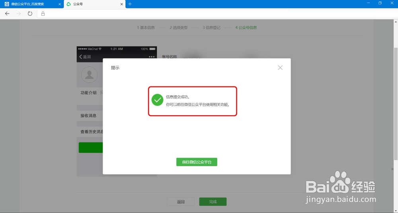The width and height of the screenshot is (398, 213).
Task: Click the 查看历史消息 row in preview
Action: click(x=90, y=132)
